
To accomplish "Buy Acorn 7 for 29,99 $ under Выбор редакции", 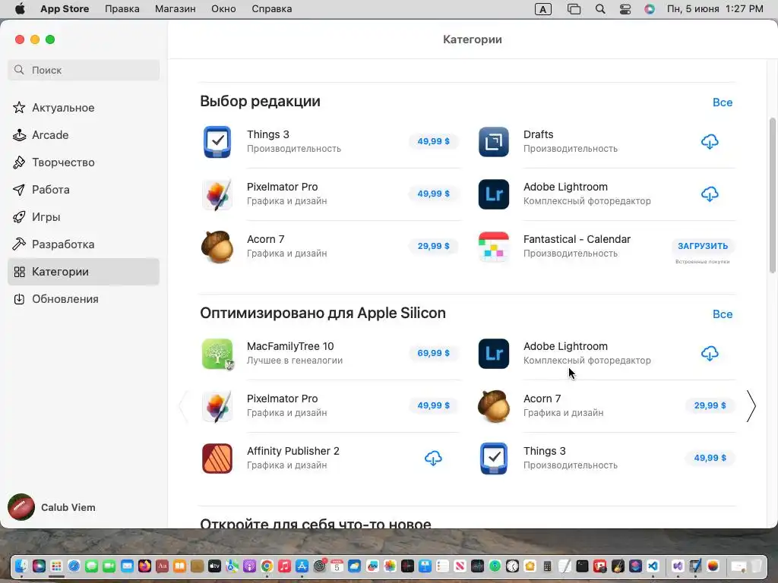I will click(x=433, y=246).
